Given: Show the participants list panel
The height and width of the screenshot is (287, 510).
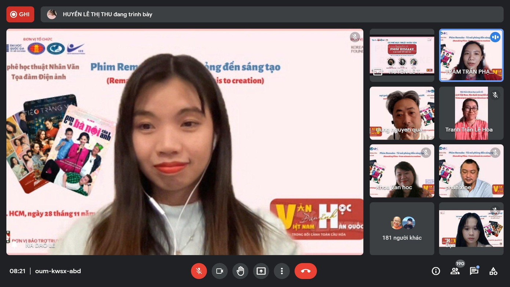Looking at the screenshot, I should [455, 271].
